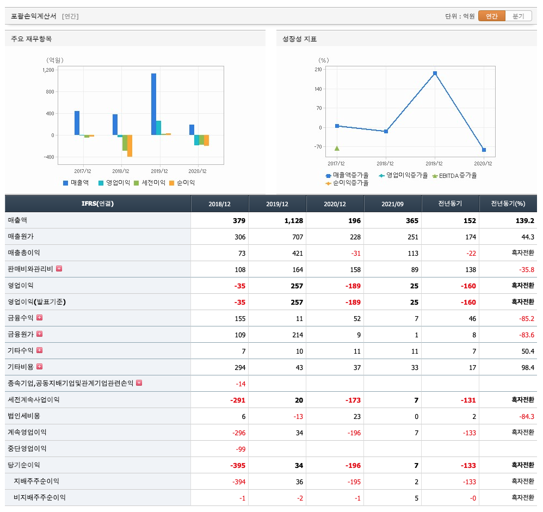Select the 2019/12 column header

pos(277,203)
